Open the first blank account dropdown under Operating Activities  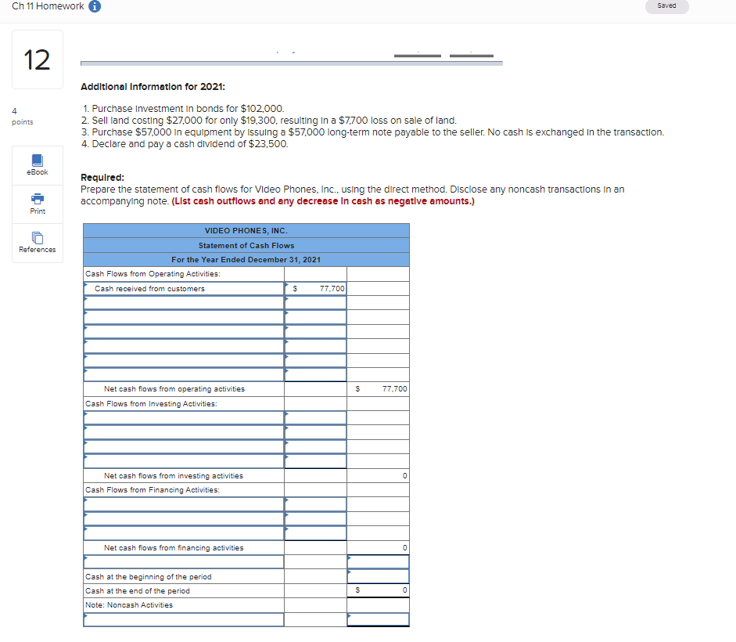(184, 301)
